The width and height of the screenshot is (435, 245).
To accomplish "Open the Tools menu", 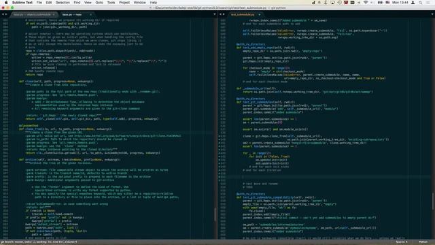I will pyautogui.click(x=111, y=3).
